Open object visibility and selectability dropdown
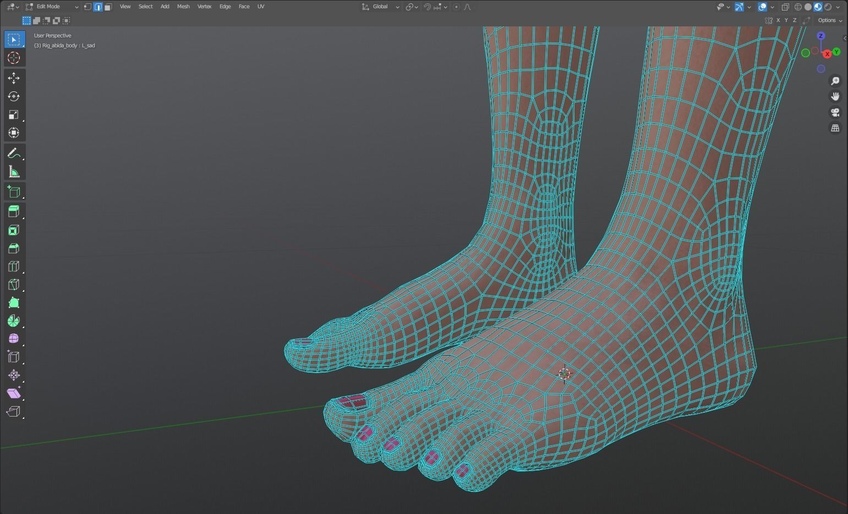 pyautogui.click(x=723, y=7)
